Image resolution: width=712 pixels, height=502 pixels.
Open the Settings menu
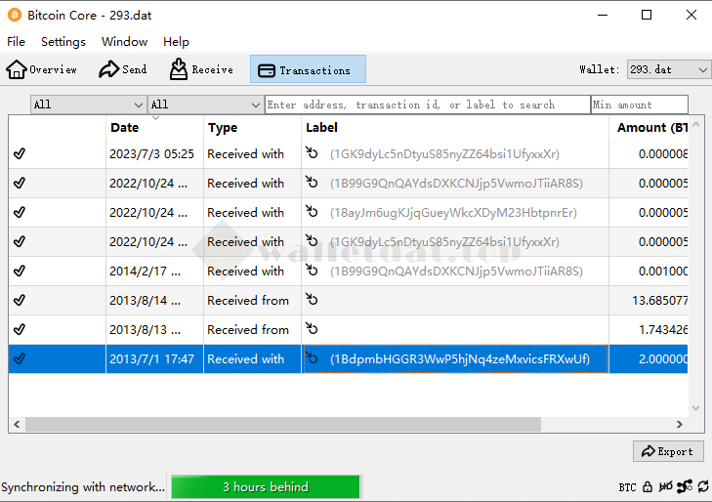(63, 42)
